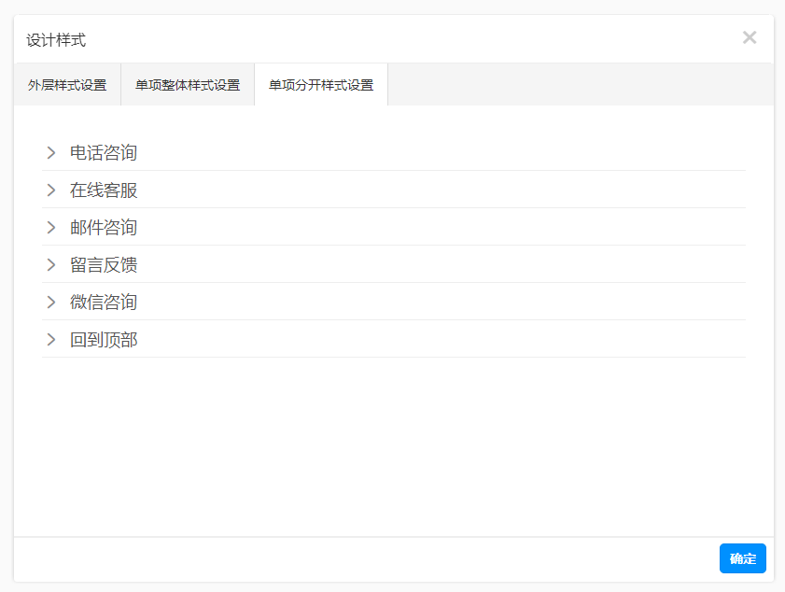Close the 设计样式 dialog
Viewport: 785px width, 592px height.
[x=749, y=37]
